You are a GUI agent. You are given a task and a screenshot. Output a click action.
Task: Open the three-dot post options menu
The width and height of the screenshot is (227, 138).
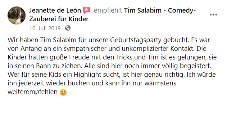pos(213,15)
